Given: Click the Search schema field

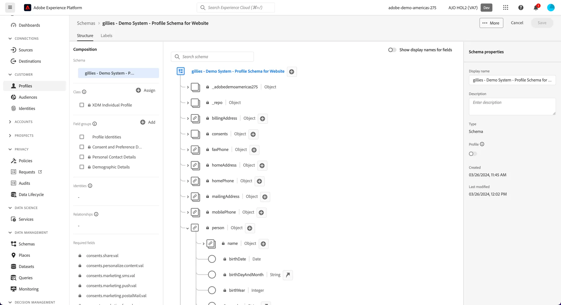Looking at the screenshot, I should pos(212,57).
